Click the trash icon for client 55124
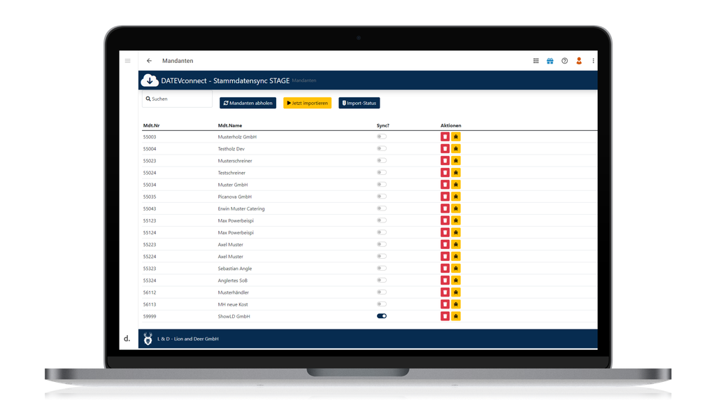Image resolution: width=716 pixels, height=412 pixels. 445,232
